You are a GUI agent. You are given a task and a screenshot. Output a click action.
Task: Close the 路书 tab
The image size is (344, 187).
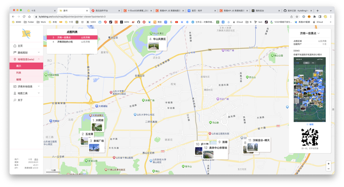point(87,10)
